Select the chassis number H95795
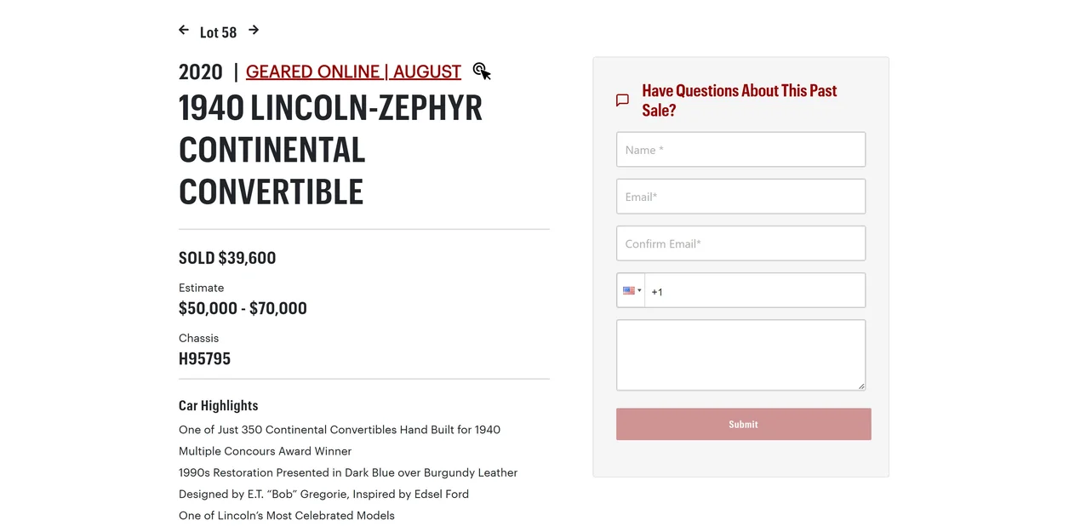This screenshot has height=526, width=1069. pyautogui.click(x=204, y=358)
